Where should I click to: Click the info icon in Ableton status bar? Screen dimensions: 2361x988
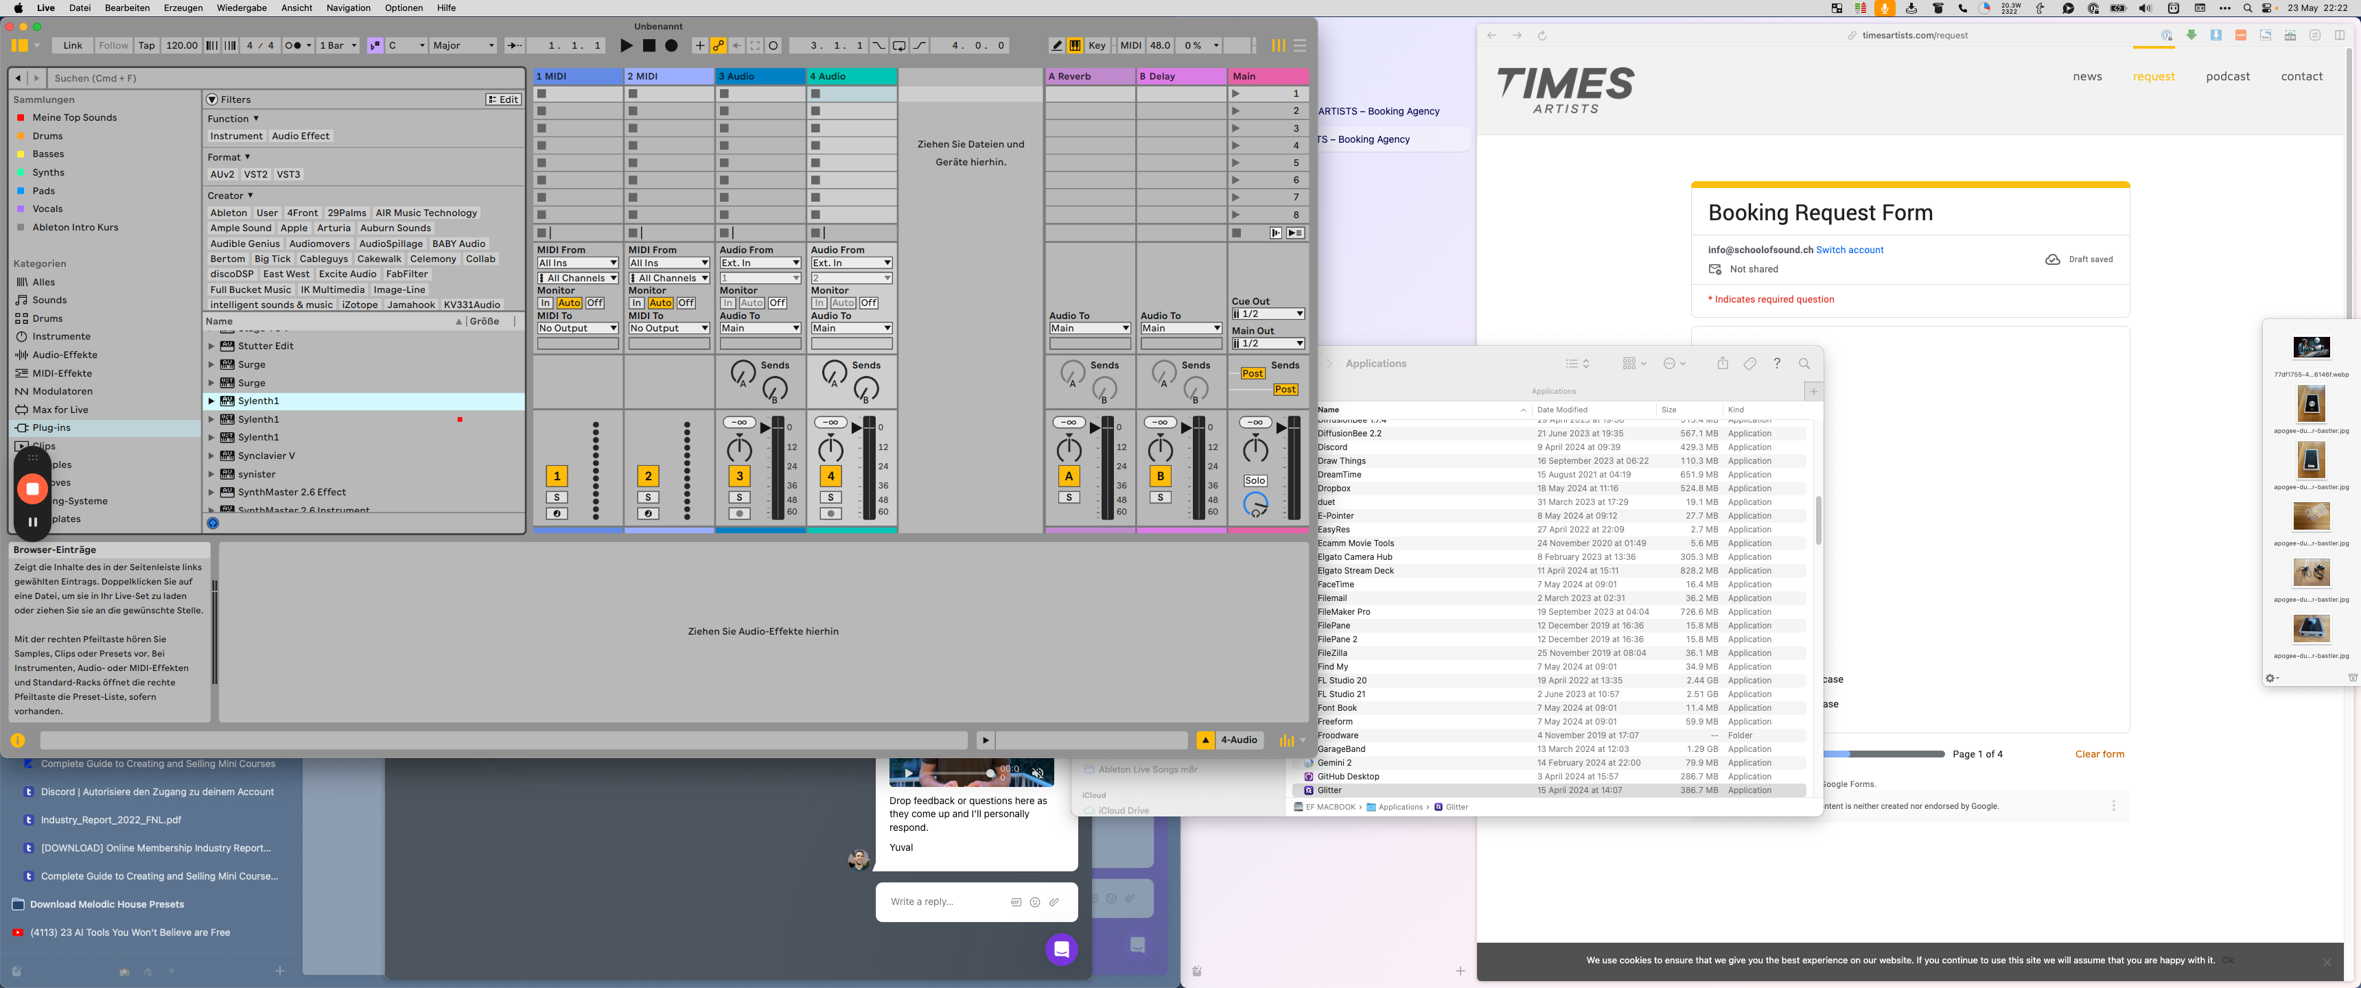tap(17, 740)
